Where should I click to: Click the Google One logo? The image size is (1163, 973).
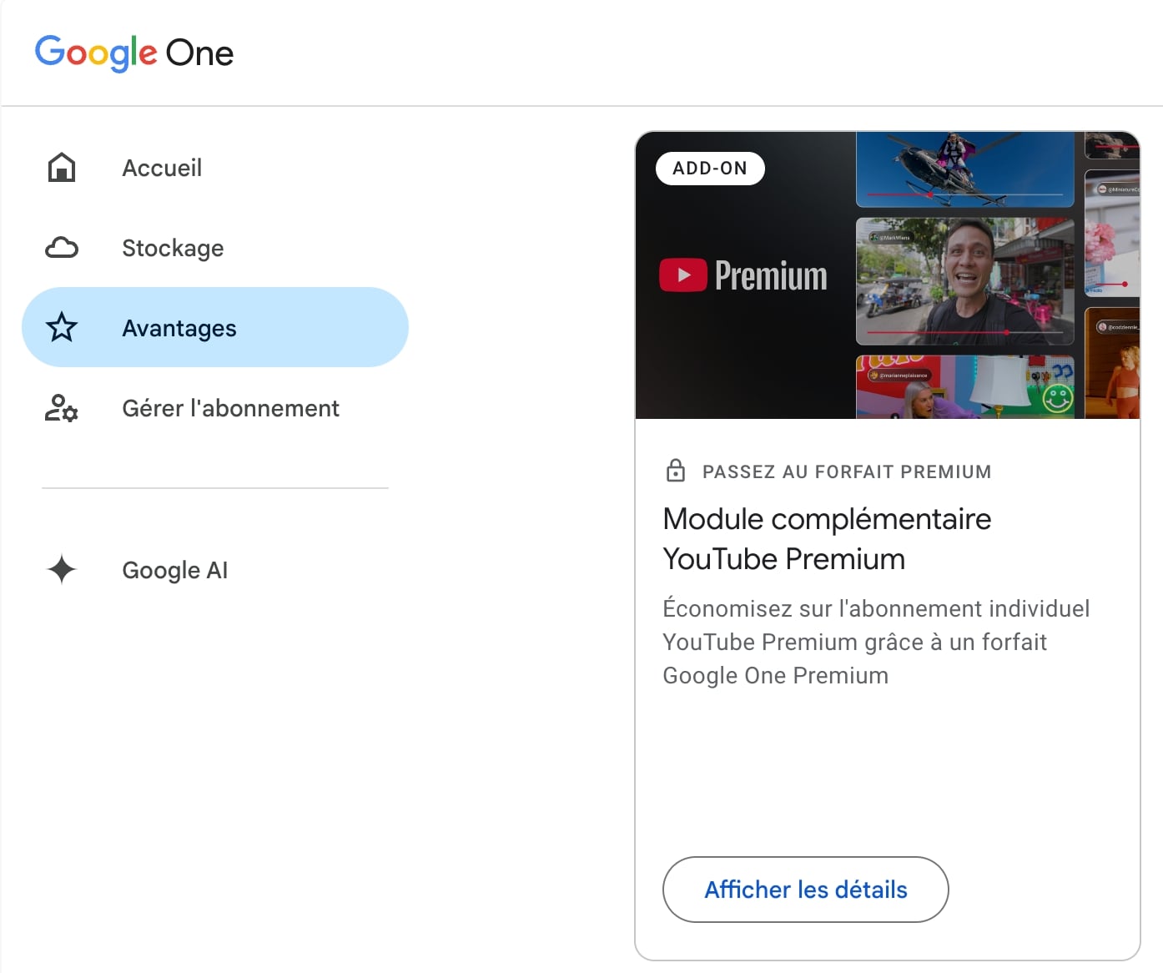(x=133, y=53)
